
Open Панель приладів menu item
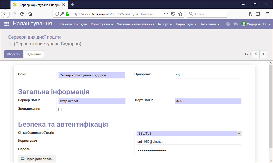point(74,24)
